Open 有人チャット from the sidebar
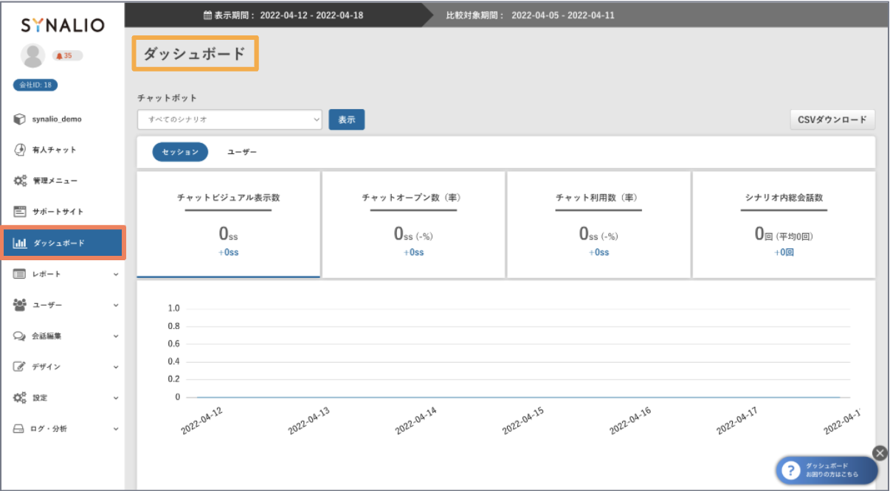This screenshot has height=491, width=890. 54,150
